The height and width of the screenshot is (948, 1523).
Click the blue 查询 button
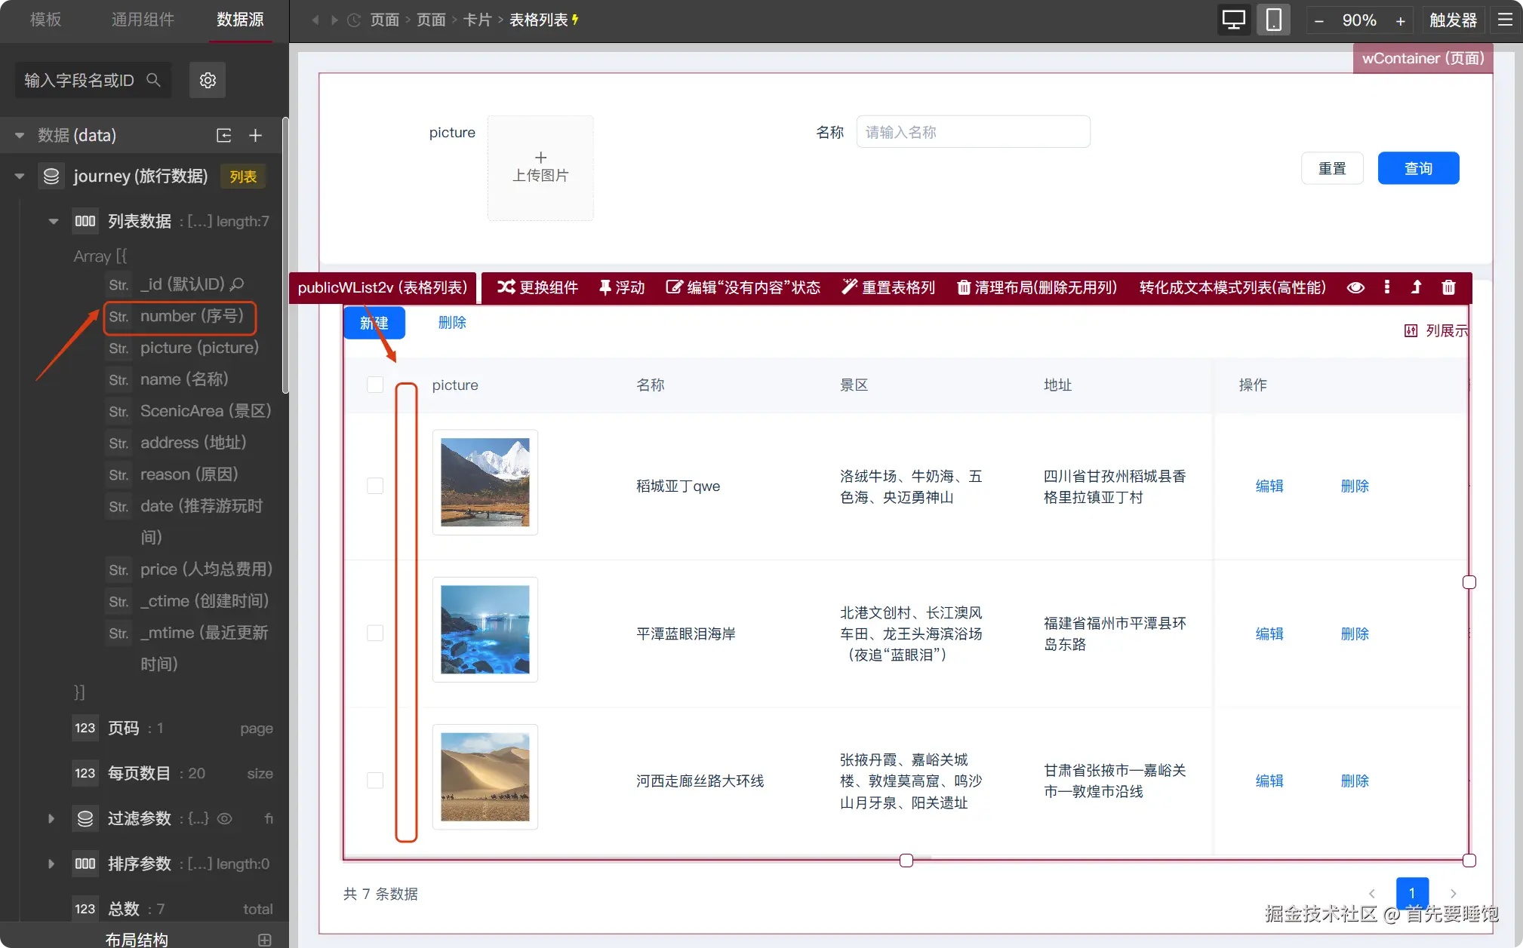pyautogui.click(x=1418, y=168)
